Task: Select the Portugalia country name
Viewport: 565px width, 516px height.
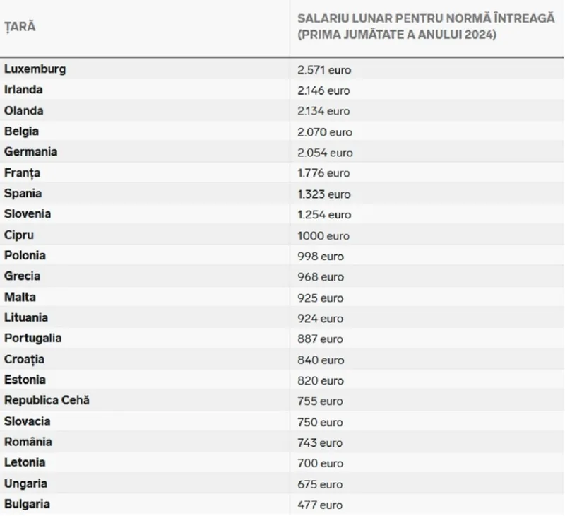Action: (33, 338)
